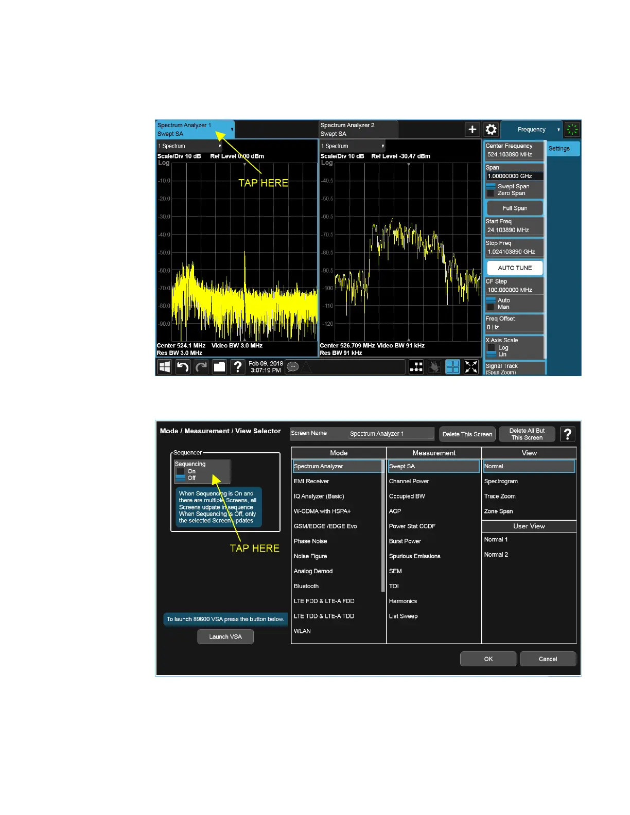Click the Mode list vertical scrollbar
This screenshot has height=815, width=630.
click(383, 525)
